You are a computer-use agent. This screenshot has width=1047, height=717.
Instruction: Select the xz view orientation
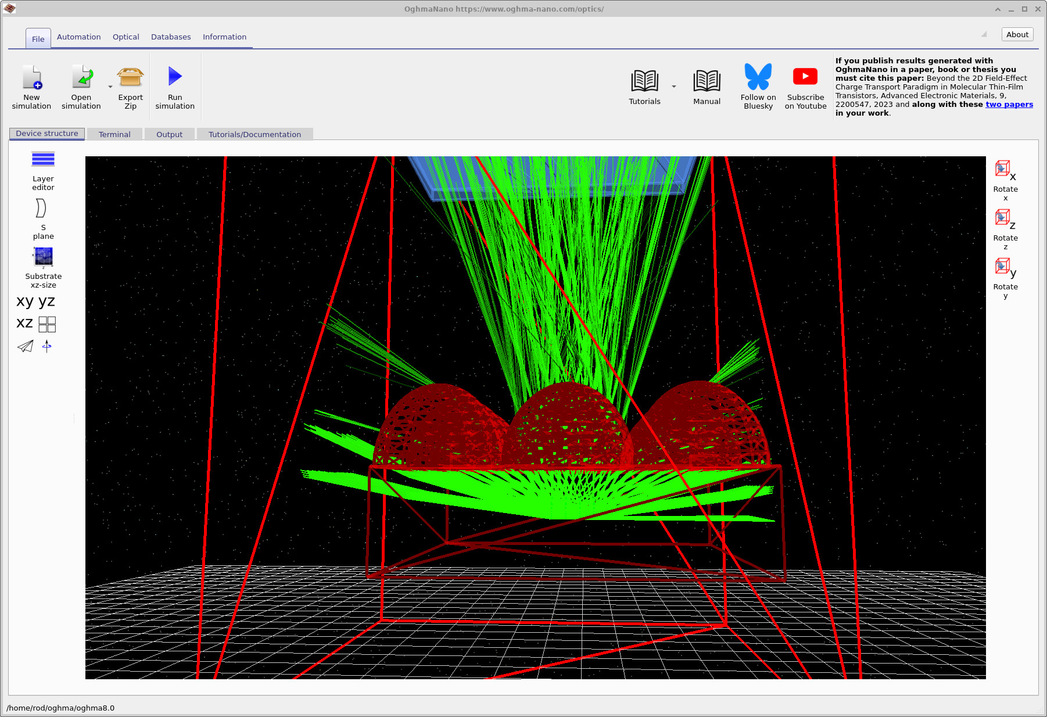(24, 323)
